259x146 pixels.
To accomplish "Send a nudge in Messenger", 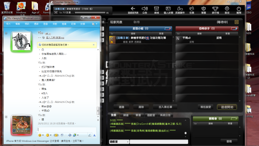I will click(x=56, y=135).
